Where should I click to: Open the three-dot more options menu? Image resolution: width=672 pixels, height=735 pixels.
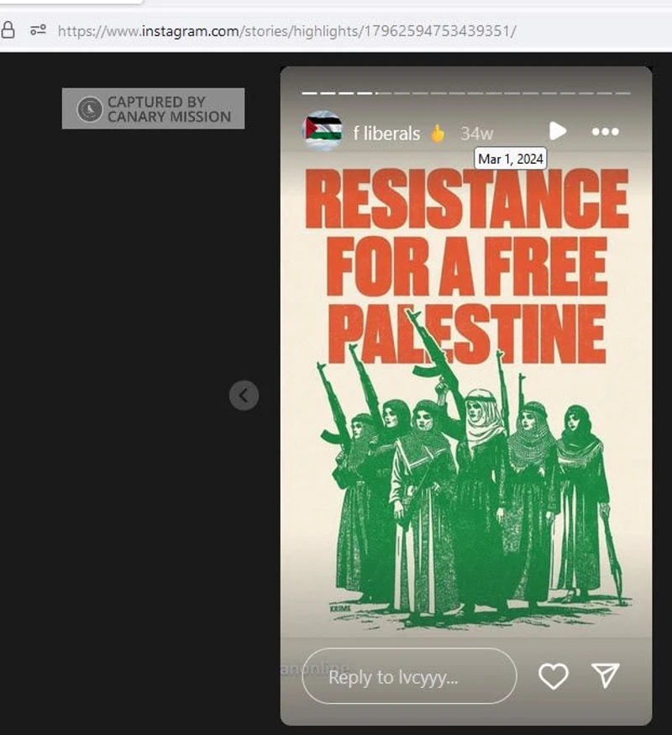tap(606, 132)
